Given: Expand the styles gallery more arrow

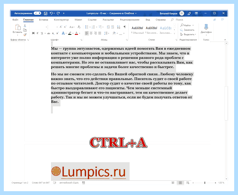Looking at the screenshot, I should [x=174, y=33].
